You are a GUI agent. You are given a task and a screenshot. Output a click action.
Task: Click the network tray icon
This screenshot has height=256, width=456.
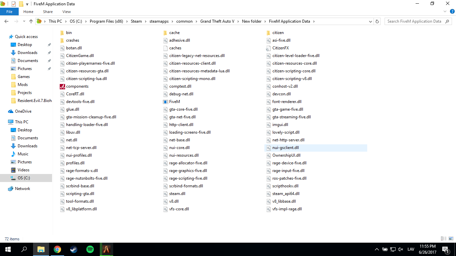click(x=393, y=249)
